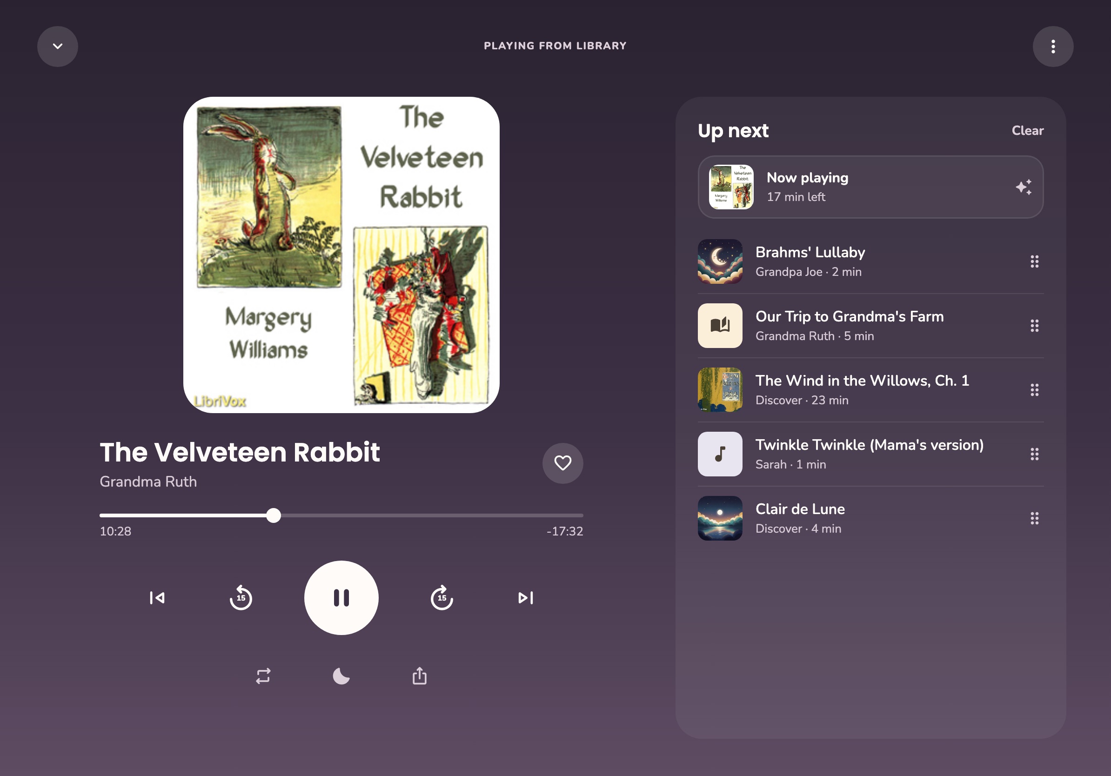Play Clair de Lune from queue

pos(870,518)
